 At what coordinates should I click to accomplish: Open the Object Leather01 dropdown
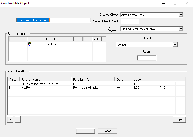coord(175,45)
